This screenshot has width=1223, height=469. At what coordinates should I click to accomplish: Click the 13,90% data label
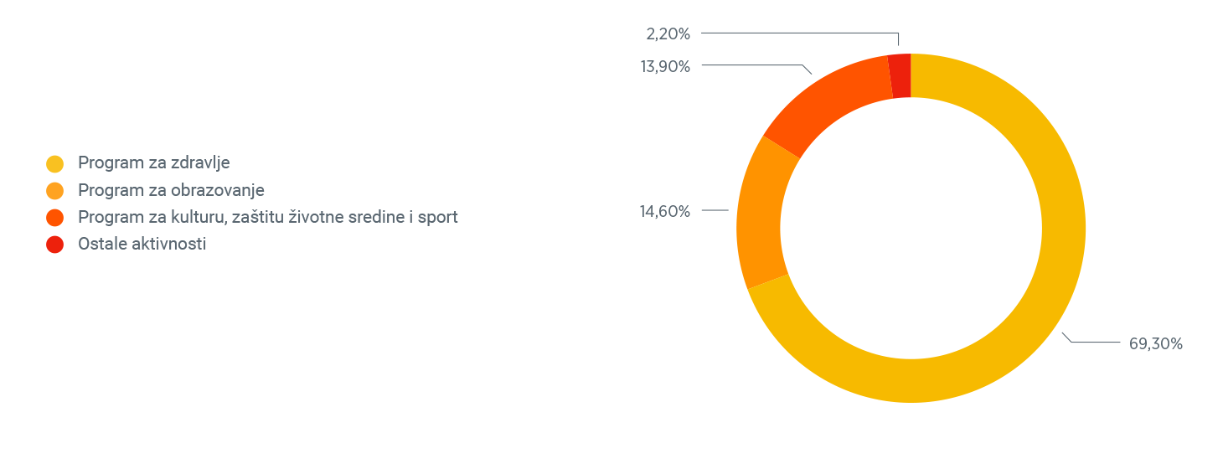pyautogui.click(x=665, y=67)
